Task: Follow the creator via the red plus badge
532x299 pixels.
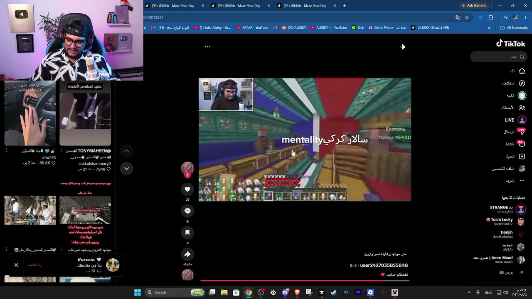Action: coord(187,175)
